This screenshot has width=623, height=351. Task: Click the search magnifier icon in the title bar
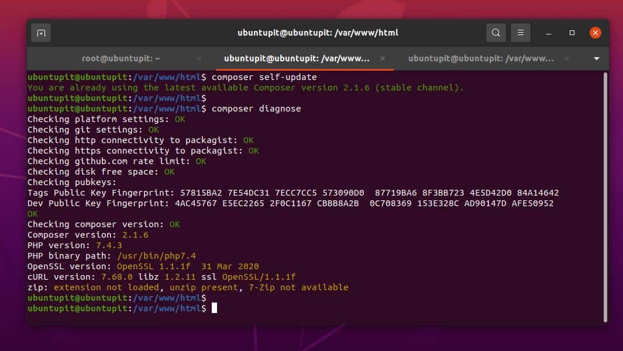coord(495,33)
